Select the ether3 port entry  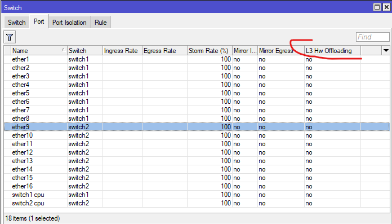click(197, 76)
